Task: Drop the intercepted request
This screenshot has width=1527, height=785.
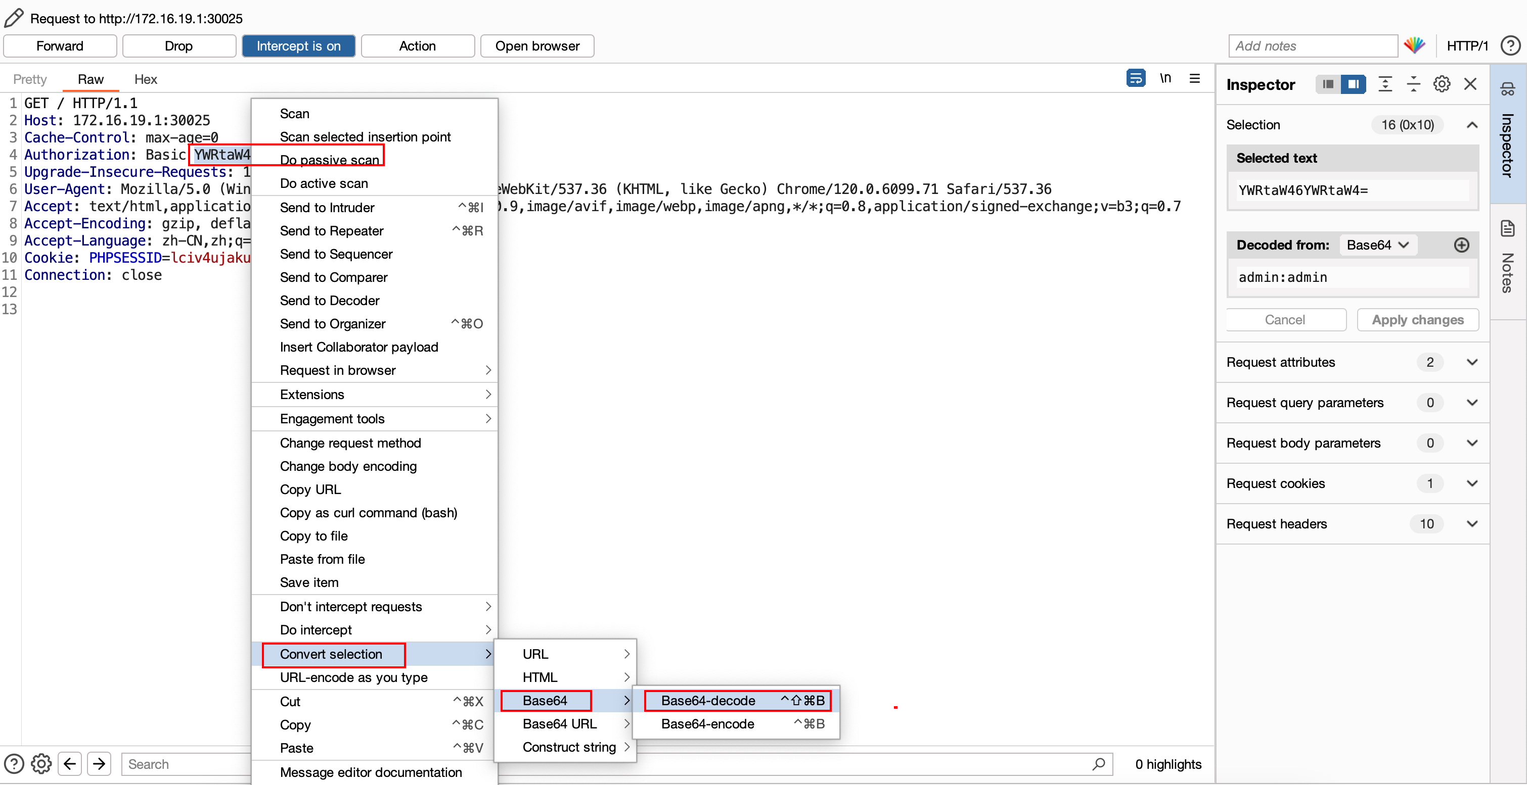Action: (178, 45)
